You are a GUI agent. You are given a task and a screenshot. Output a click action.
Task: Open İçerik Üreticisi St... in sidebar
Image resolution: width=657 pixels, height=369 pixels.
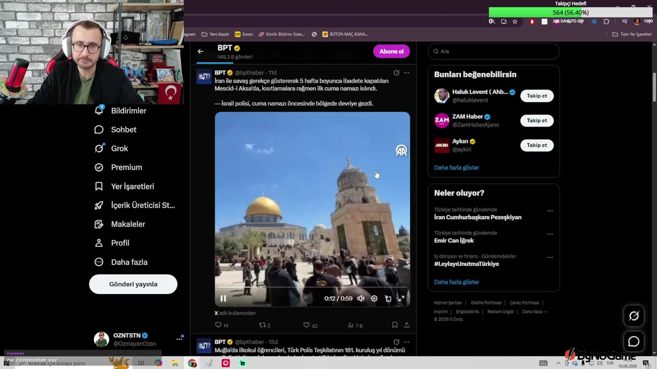[134, 206]
